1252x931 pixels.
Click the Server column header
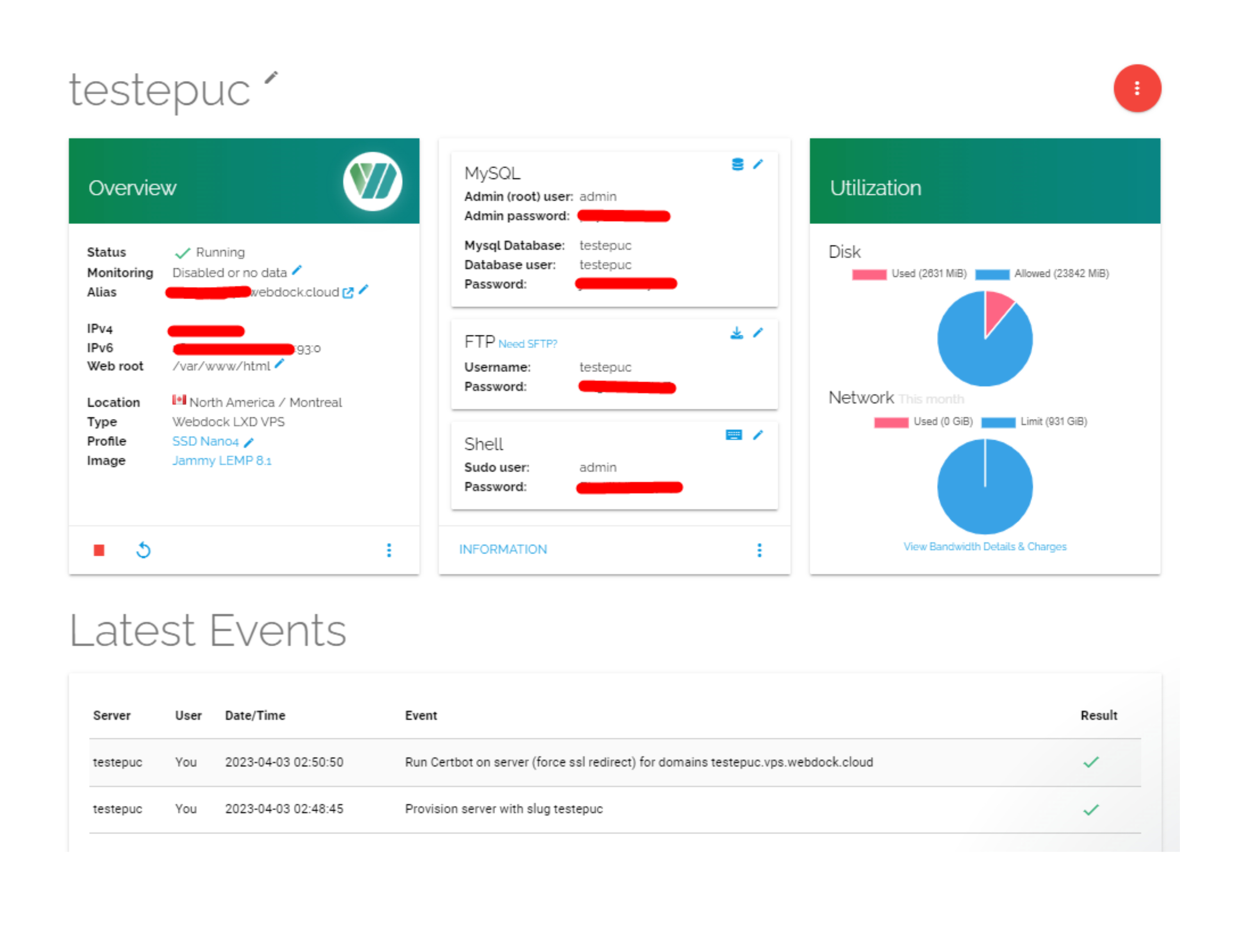[112, 716]
